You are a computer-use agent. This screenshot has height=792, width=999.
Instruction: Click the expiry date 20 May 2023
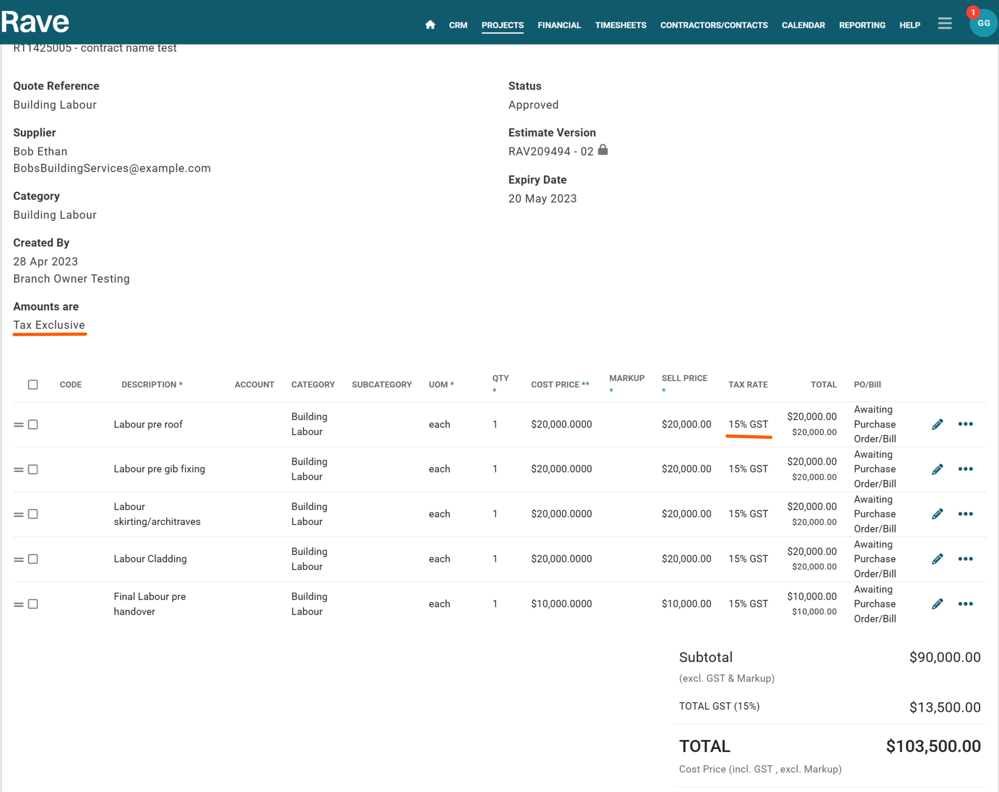(x=542, y=198)
